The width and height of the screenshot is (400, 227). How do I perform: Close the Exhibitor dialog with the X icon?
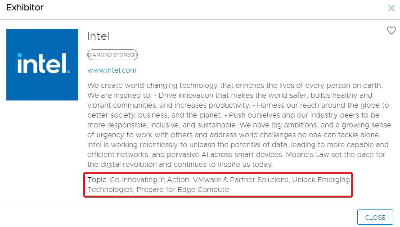pos(391,8)
